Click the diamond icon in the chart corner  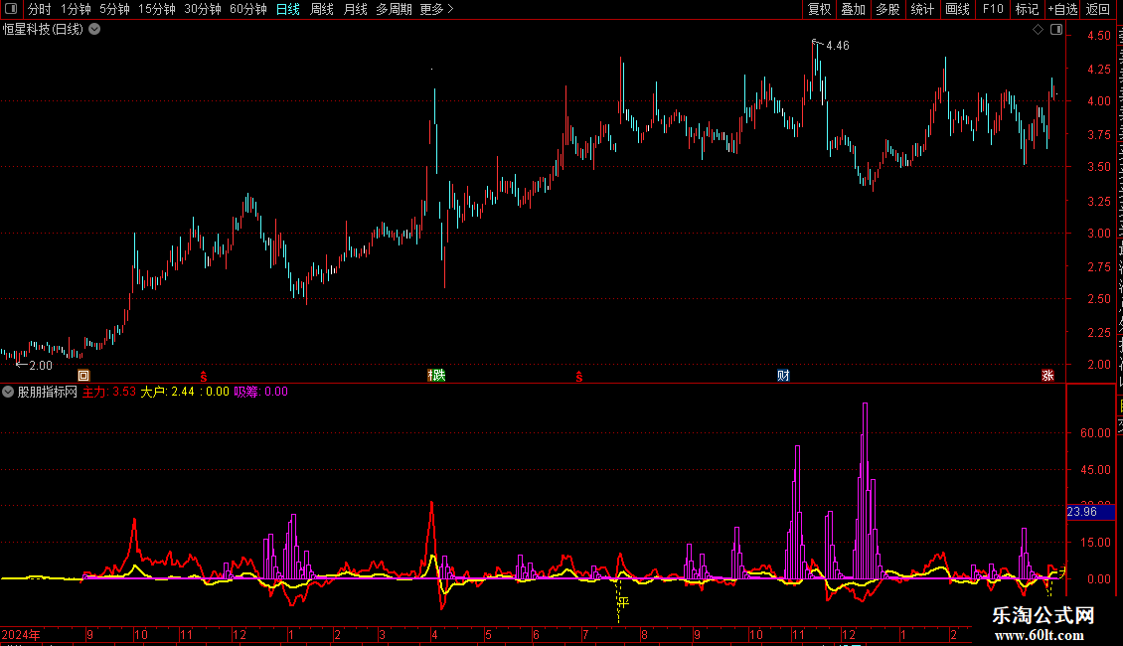(x=1038, y=30)
